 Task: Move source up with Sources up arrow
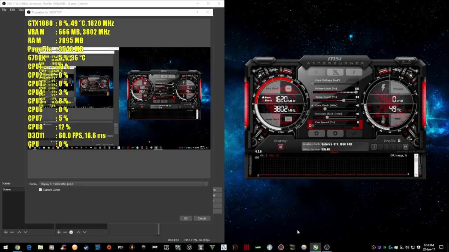tap(79, 232)
